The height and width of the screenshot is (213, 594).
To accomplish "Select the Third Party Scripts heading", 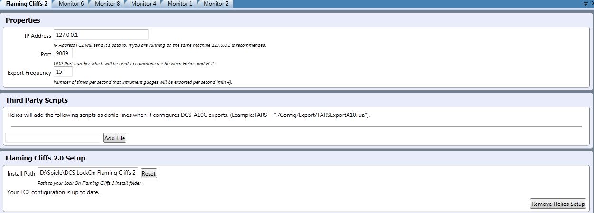I will click(x=37, y=100).
